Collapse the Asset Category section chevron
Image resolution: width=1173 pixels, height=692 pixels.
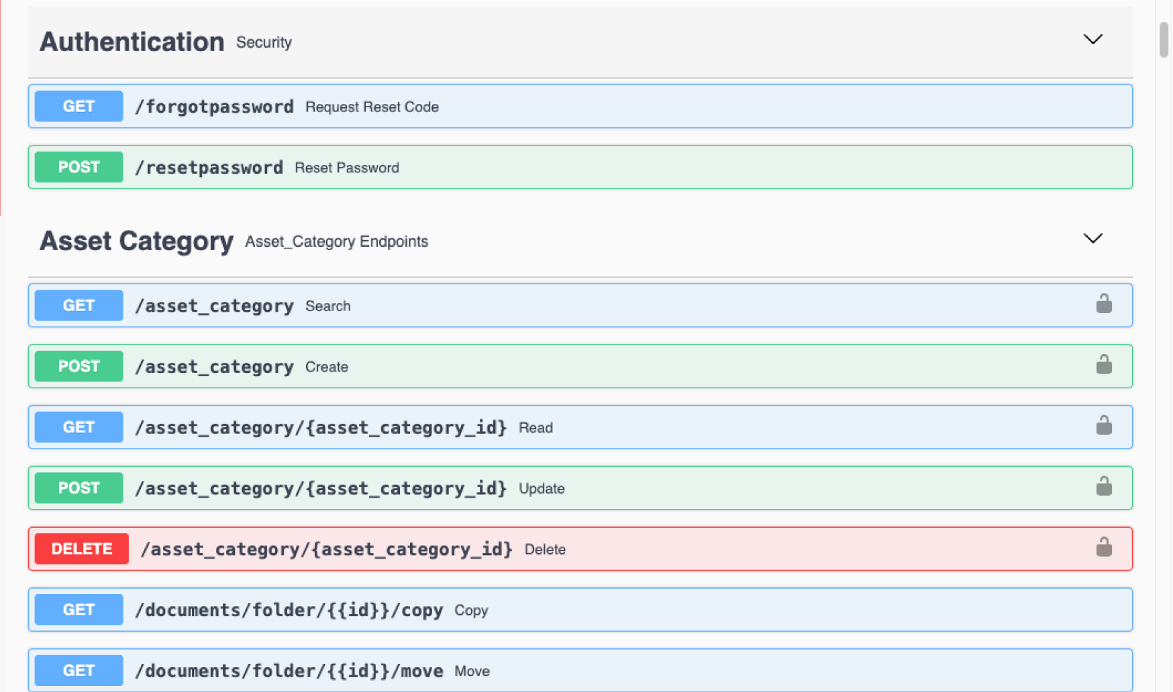(1093, 239)
